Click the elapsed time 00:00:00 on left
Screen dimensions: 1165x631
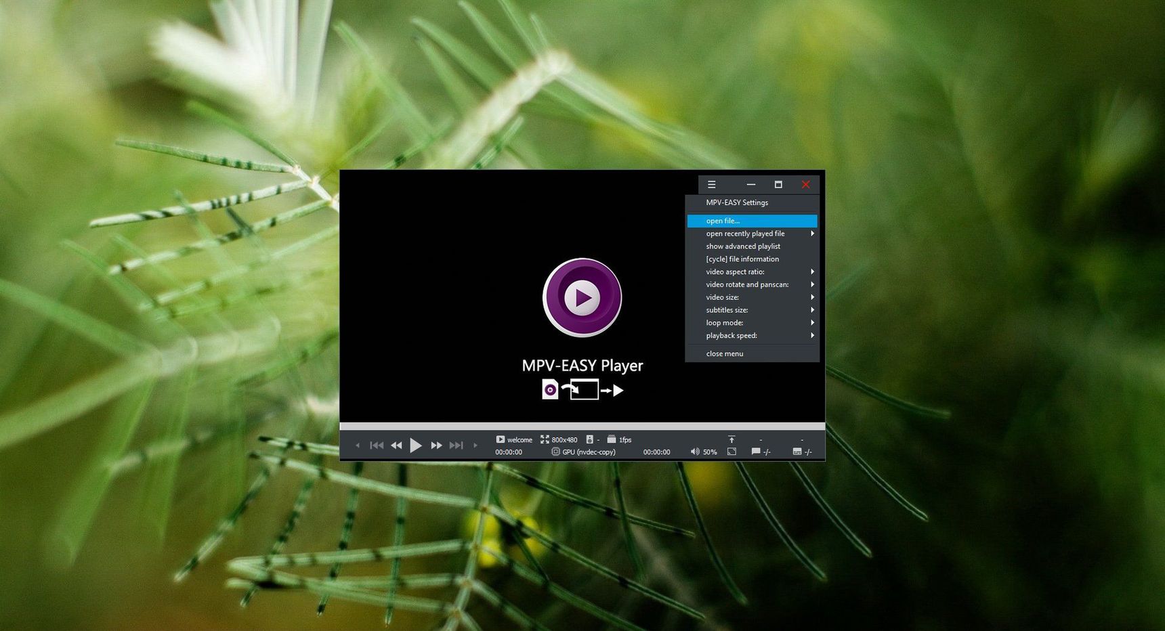pyautogui.click(x=509, y=452)
